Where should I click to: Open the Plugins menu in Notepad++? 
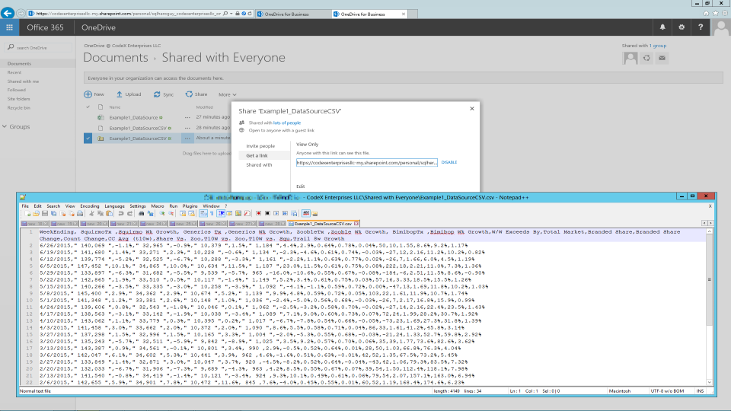coord(190,206)
